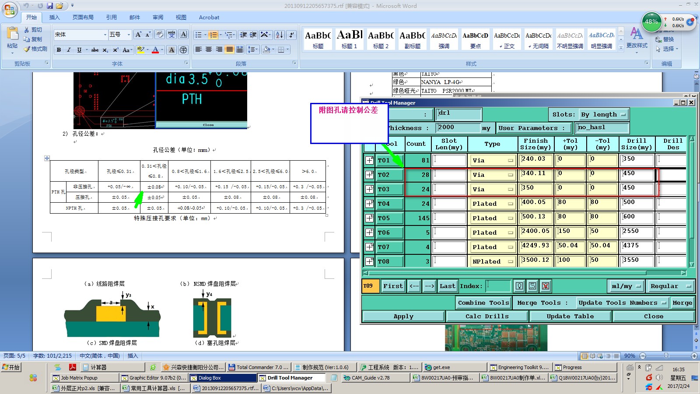Click the font color red A swatch
The image size is (700, 394).
coord(155,50)
